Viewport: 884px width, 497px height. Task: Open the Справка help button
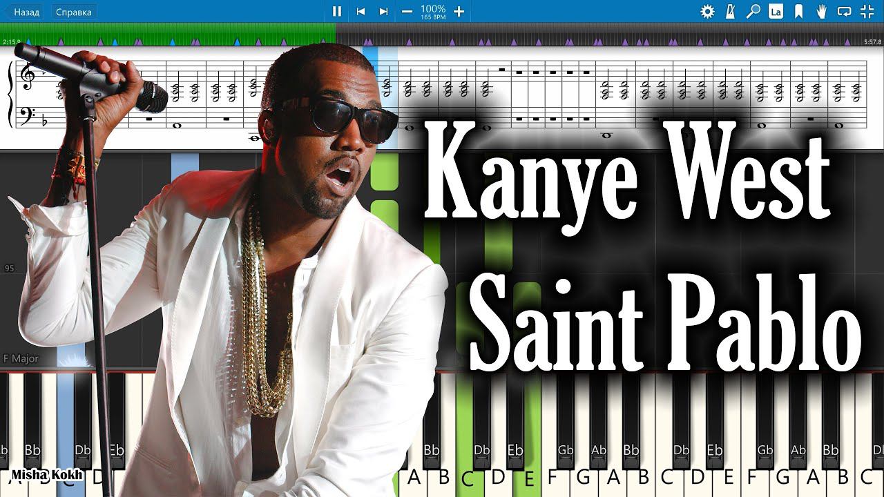tap(74, 12)
